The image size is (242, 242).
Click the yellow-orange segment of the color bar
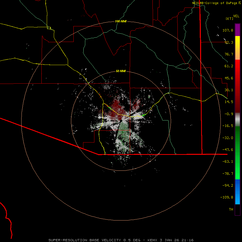237,48
